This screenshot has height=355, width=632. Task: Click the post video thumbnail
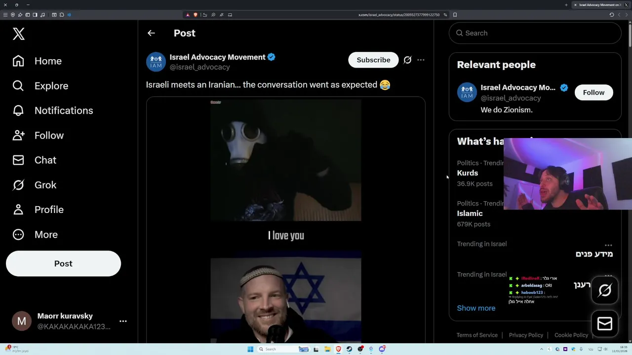[x=286, y=219]
